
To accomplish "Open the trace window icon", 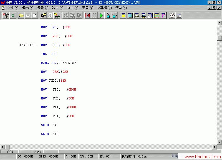I will [x=150, y=16].
